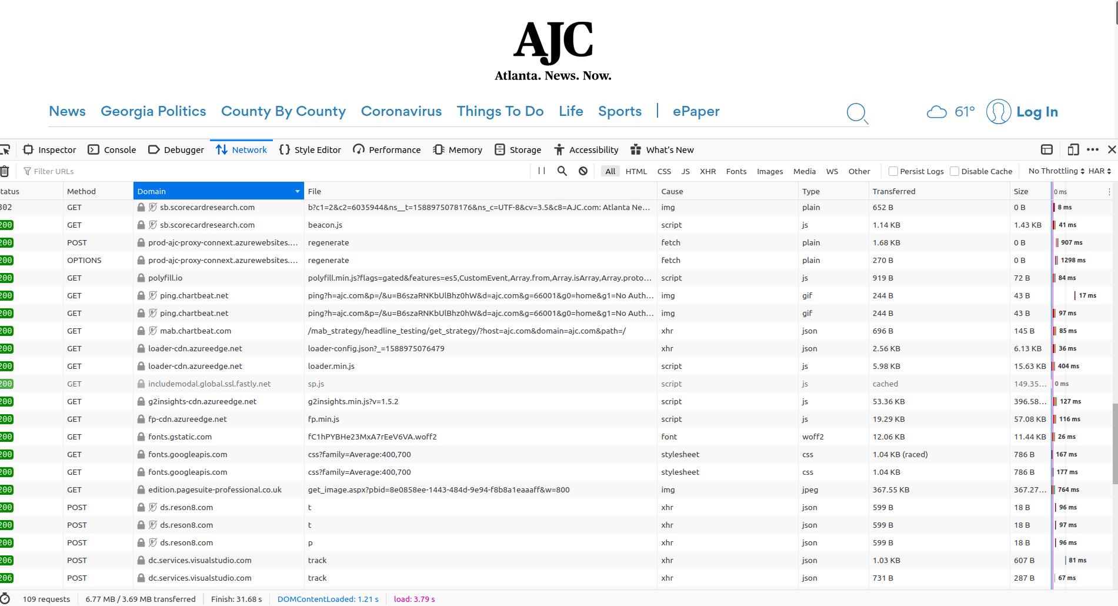Screen dimensions: 1118x606
Task: Toggle responsive design mode icon
Action: (x=1073, y=149)
